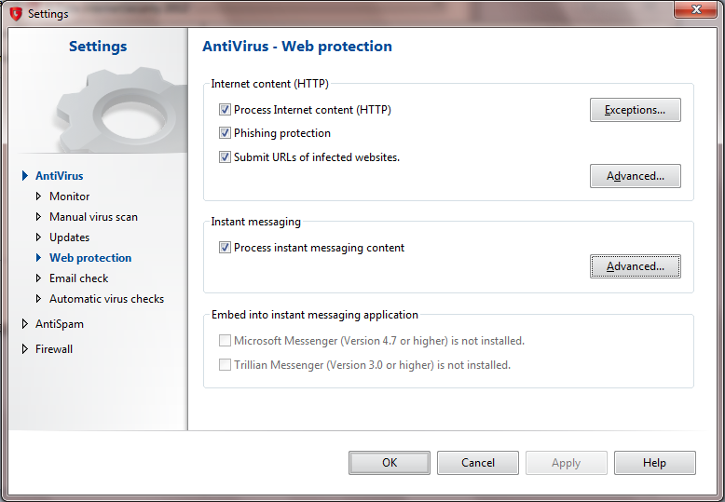Select Updates in the sidebar

pyautogui.click(x=69, y=237)
